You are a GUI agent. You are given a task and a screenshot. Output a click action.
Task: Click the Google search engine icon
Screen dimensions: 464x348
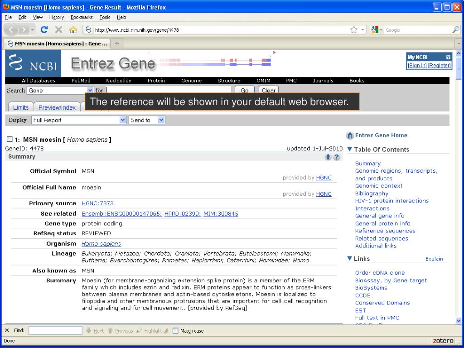[x=375, y=29]
